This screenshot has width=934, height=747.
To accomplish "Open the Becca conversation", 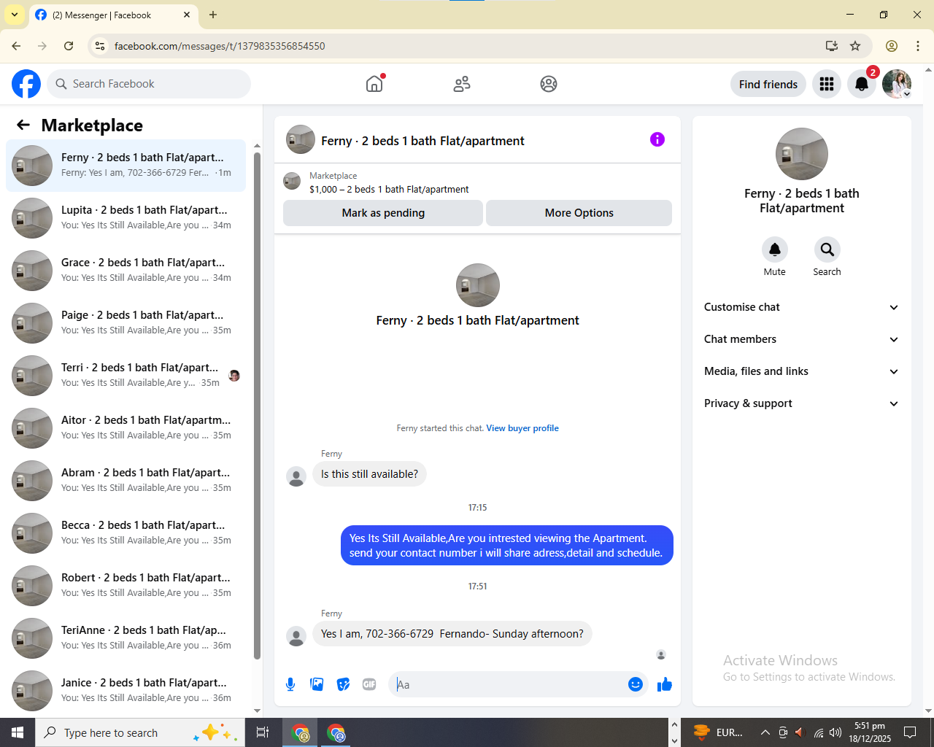I will point(126,533).
